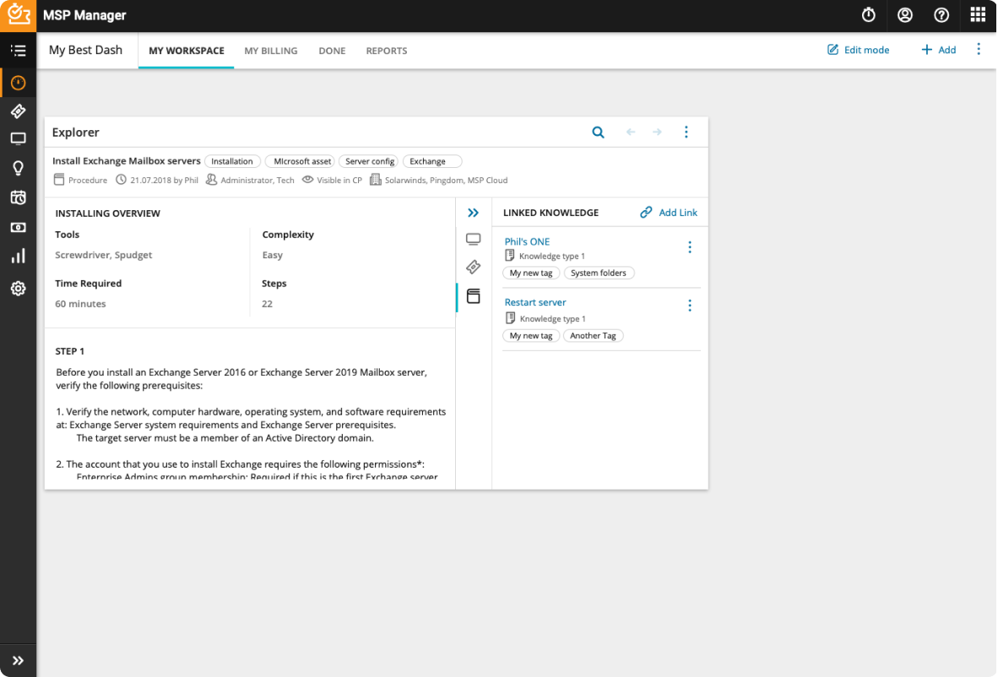Click the Add button in header
Viewport: 998px width, 677px height.
[938, 50]
